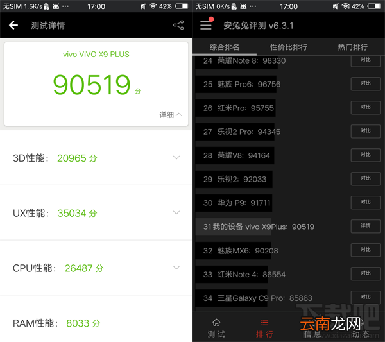385x342 pixels.
Task: Tap the share icon in header
Action: pos(178,25)
